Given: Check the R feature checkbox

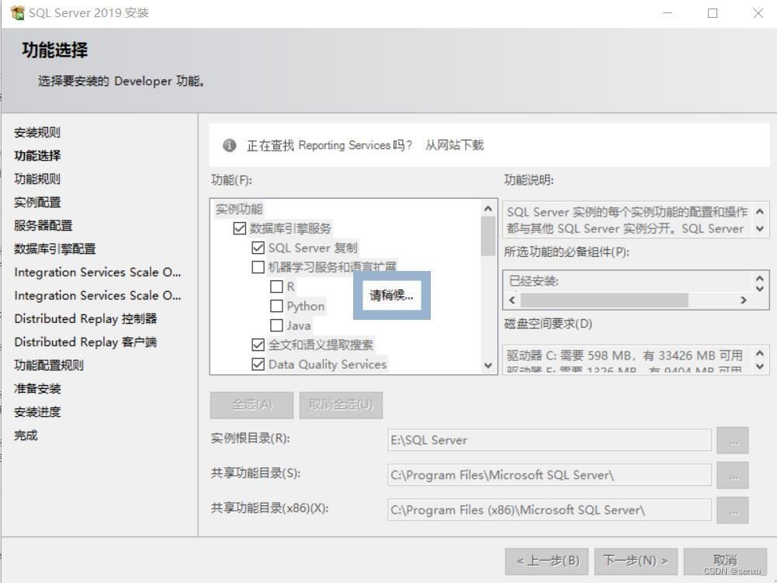Looking at the screenshot, I should click(x=276, y=286).
